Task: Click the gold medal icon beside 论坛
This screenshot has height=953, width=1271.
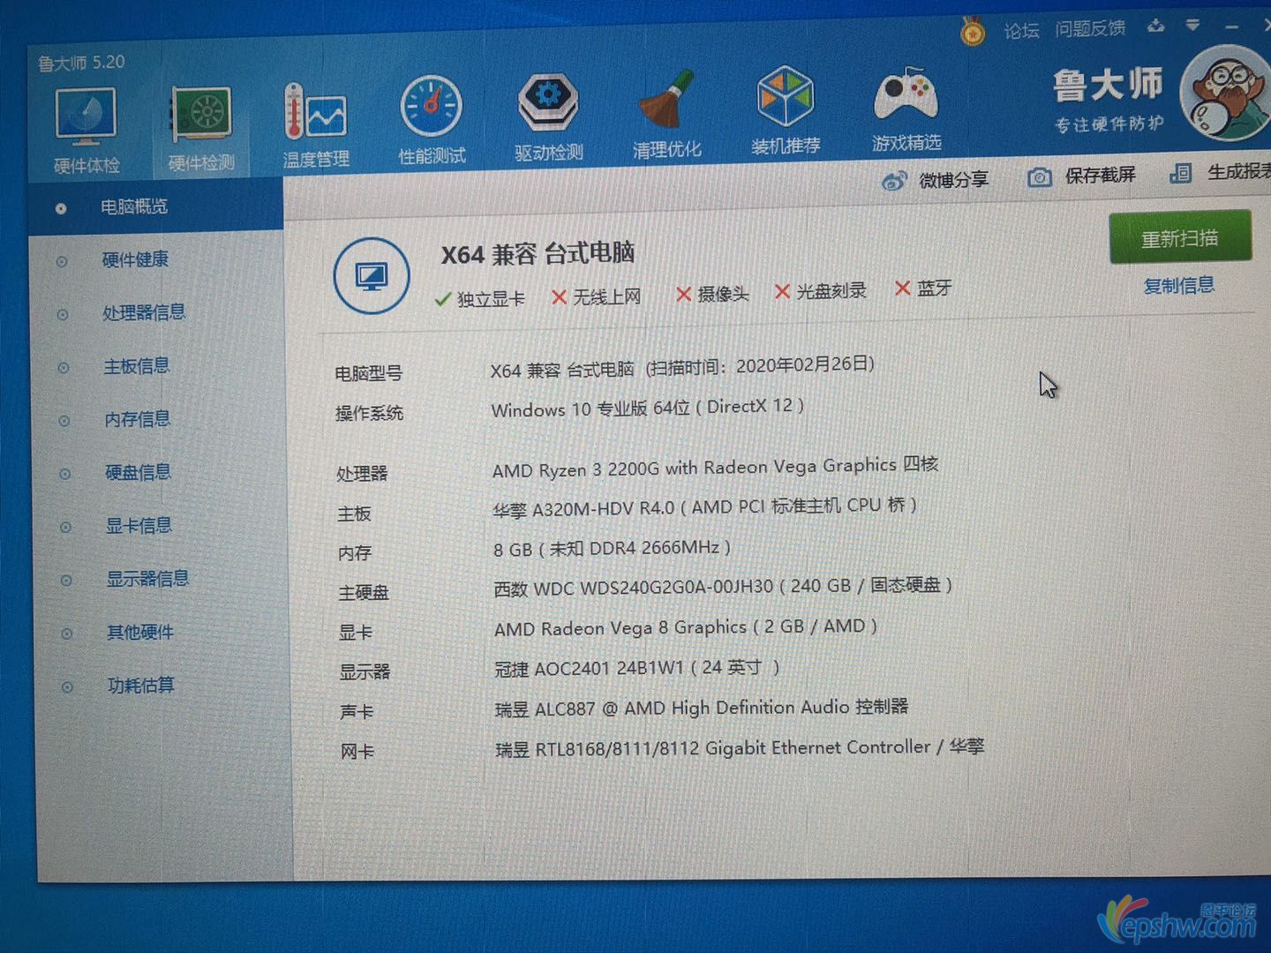Action: (x=973, y=32)
